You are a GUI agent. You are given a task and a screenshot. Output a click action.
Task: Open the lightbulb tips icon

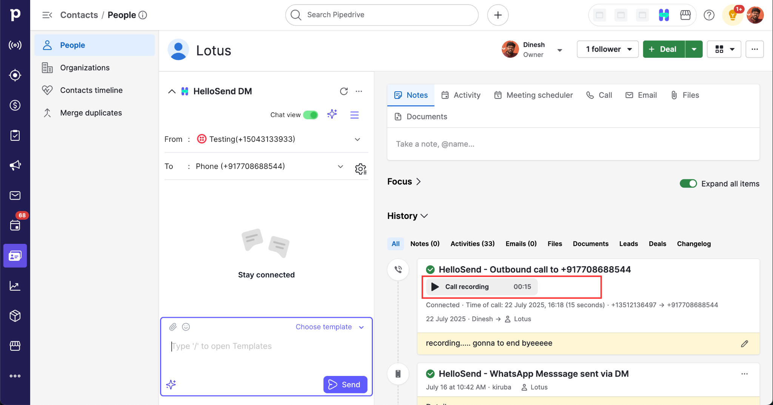733,15
